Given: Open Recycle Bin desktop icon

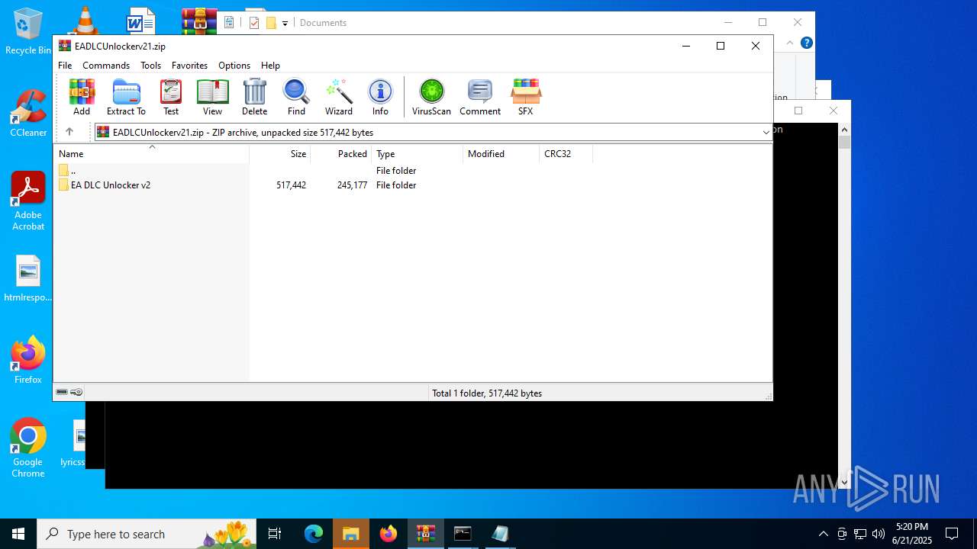Looking at the screenshot, I should click(28, 32).
